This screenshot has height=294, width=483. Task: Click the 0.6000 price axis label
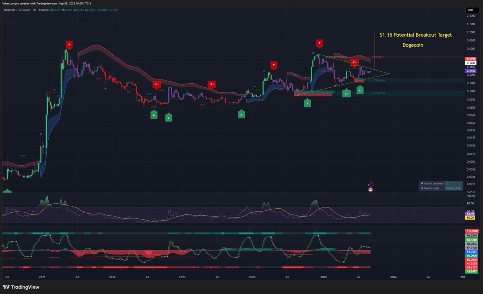click(471, 49)
